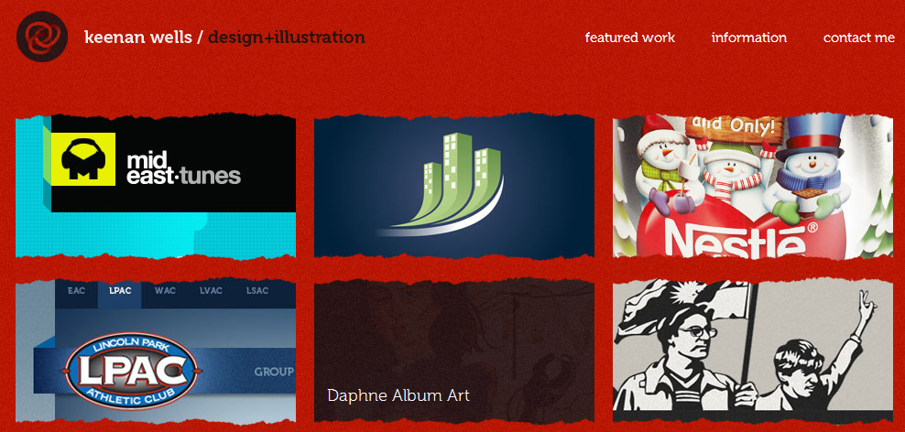905x432 pixels.
Task: Open the Nestle snowmen project thumbnail
Action: tap(753, 186)
